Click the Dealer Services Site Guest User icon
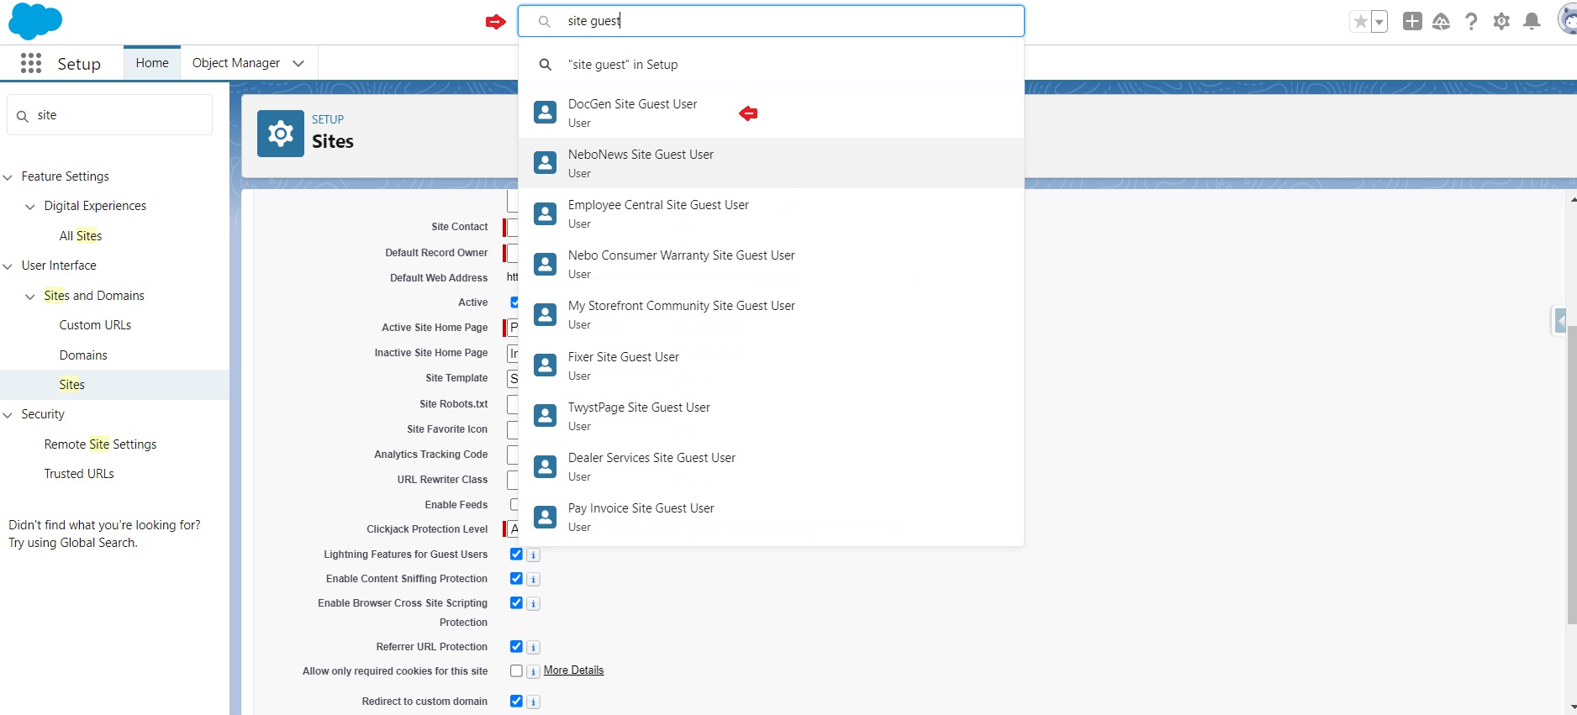 (x=546, y=466)
